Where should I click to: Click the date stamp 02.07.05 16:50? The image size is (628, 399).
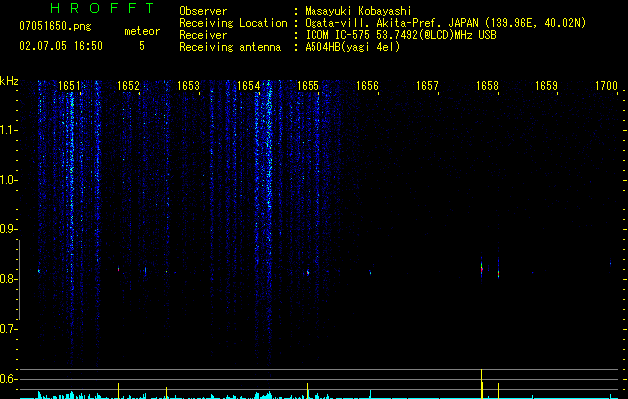point(61,46)
